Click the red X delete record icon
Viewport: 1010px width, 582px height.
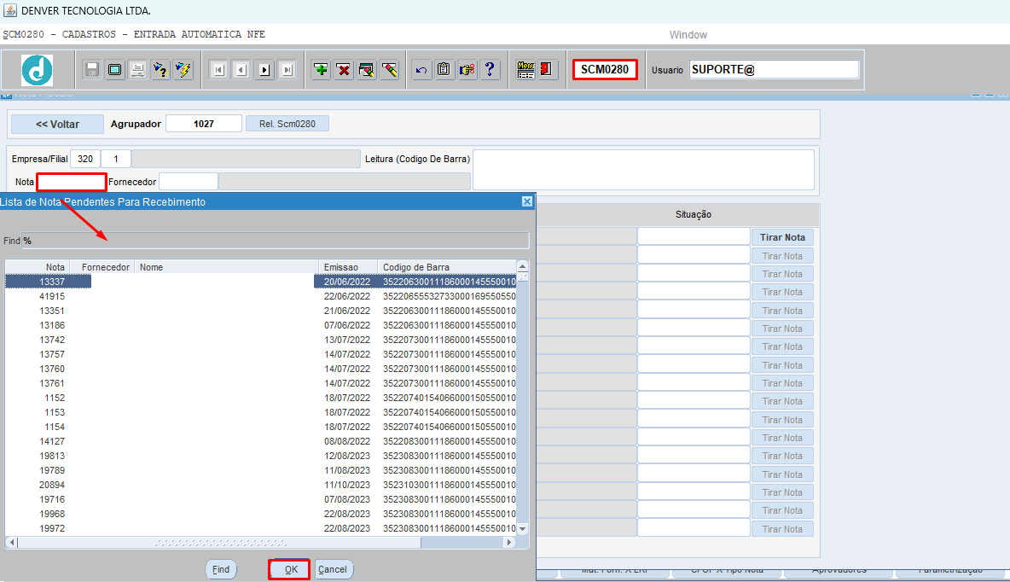344,70
